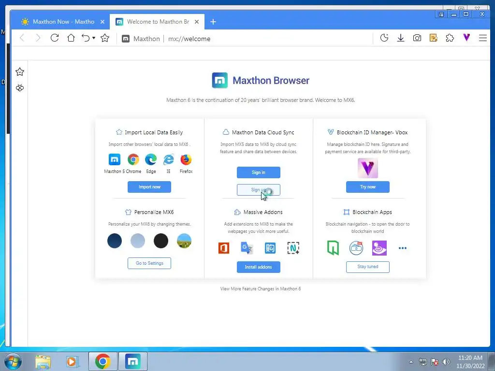This screenshot has height=371, width=495.
Task: Click the large Vbox logo thumbnail
Action: (368, 168)
